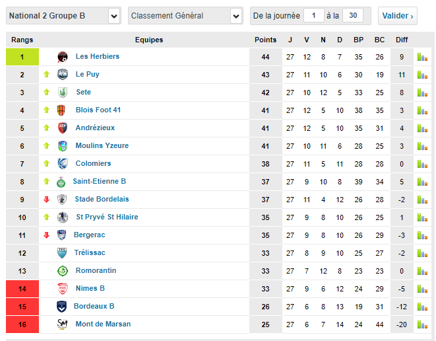Open the Andrézieux team link
Image resolution: width=436 pixels, height=341 pixels.
pyautogui.click(x=95, y=128)
